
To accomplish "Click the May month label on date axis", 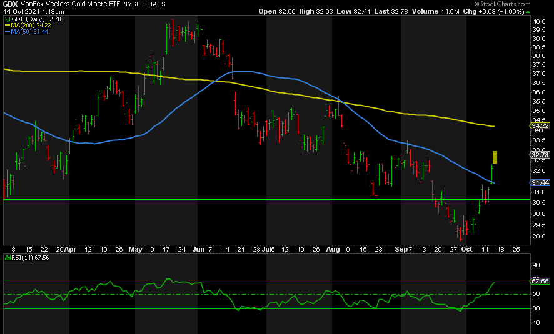I will pos(135,249).
